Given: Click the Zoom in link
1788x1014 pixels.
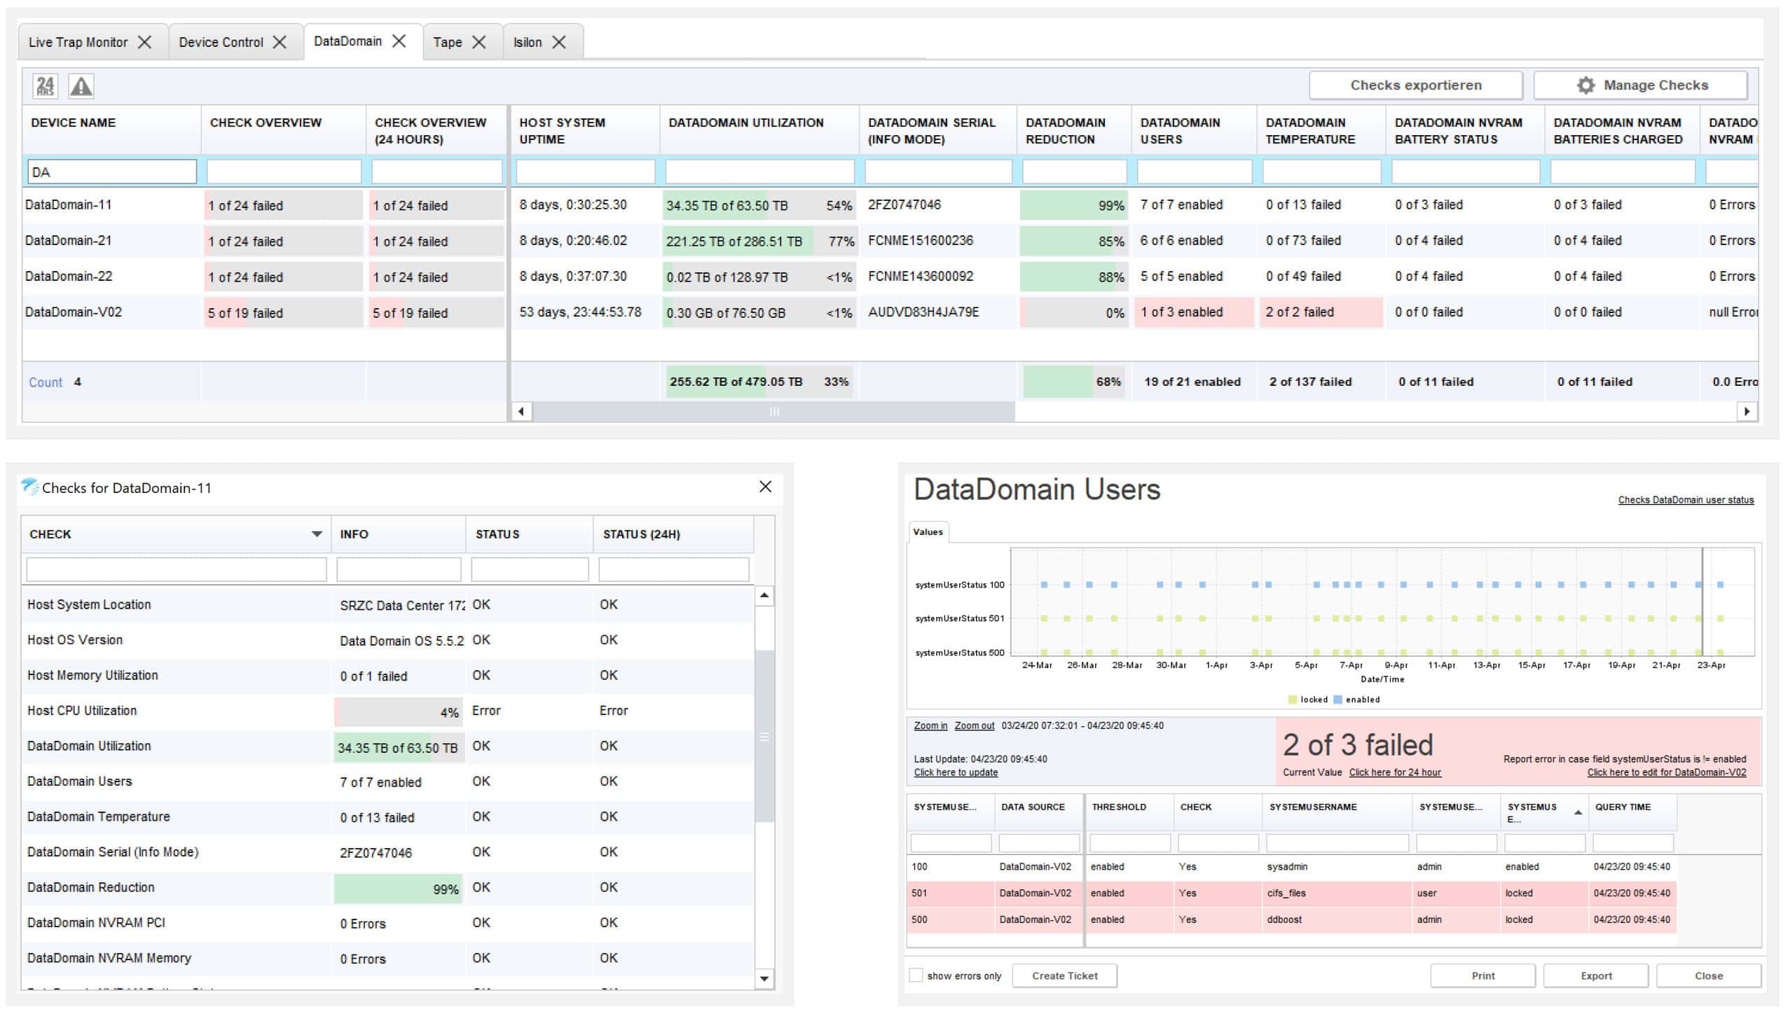Looking at the screenshot, I should coord(930,725).
